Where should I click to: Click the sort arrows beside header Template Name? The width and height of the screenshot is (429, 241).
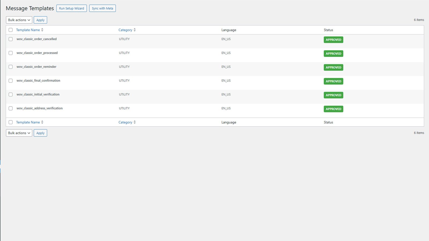pos(42,30)
